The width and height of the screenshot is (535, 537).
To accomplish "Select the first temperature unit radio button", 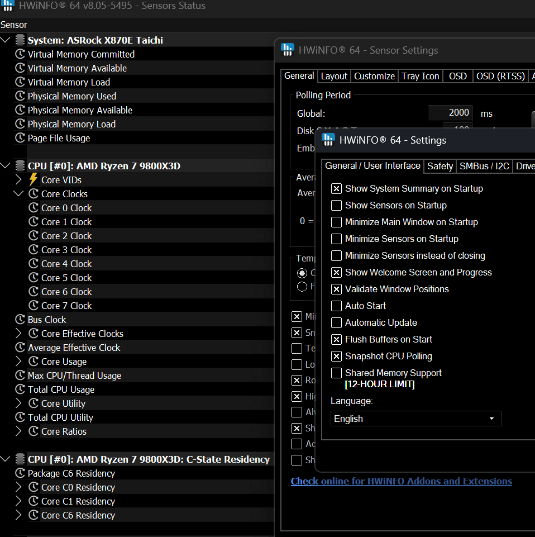I will tap(302, 273).
